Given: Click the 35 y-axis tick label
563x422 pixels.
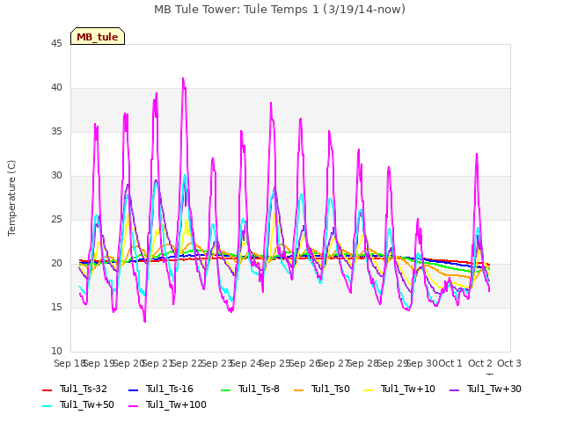Looking at the screenshot, I should (x=56, y=131).
